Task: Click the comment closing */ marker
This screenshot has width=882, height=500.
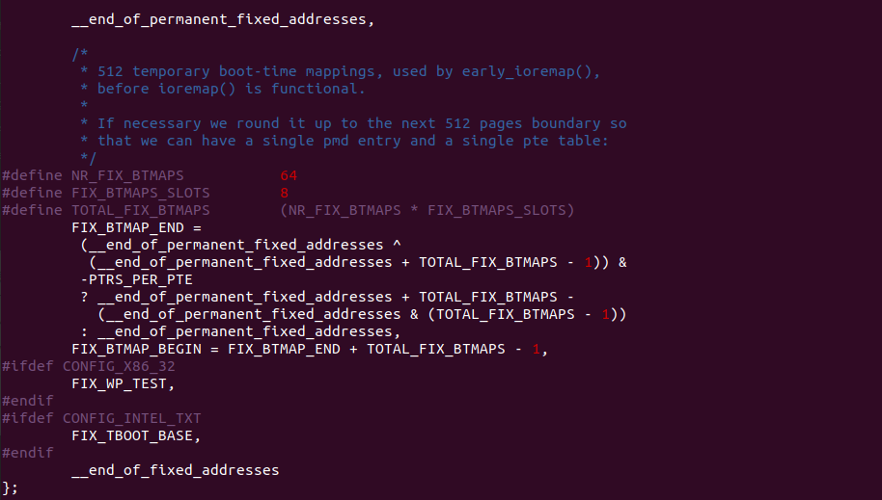Action: [89, 158]
